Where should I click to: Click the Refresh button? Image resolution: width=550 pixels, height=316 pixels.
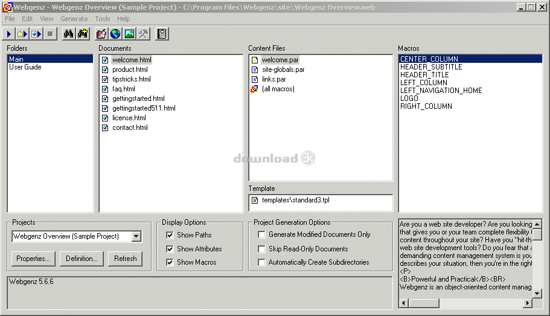click(x=125, y=259)
